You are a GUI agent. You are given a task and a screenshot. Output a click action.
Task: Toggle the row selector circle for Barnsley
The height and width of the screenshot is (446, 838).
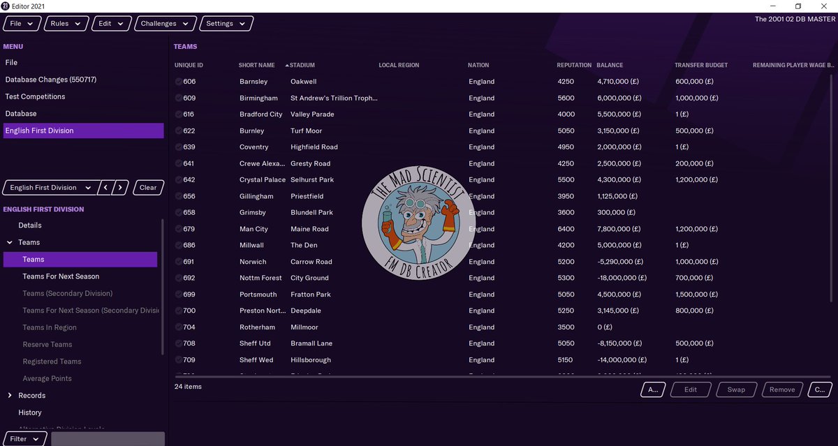[x=179, y=82]
